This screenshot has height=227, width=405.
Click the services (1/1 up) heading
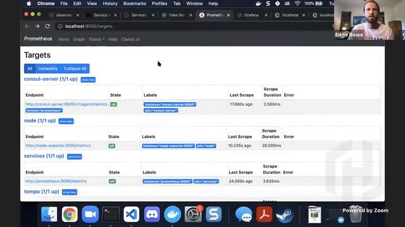(x=44, y=156)
